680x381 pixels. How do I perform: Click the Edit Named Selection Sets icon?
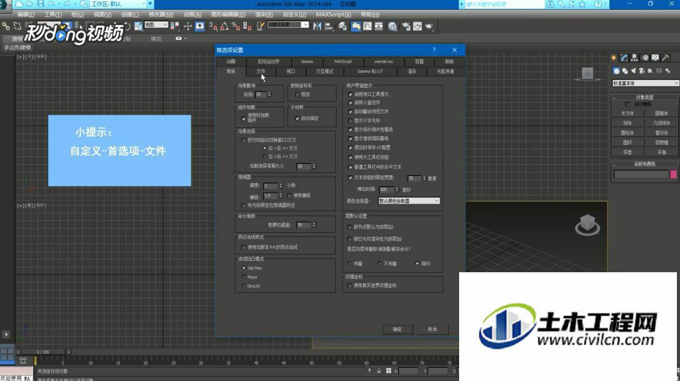[260, 27]
